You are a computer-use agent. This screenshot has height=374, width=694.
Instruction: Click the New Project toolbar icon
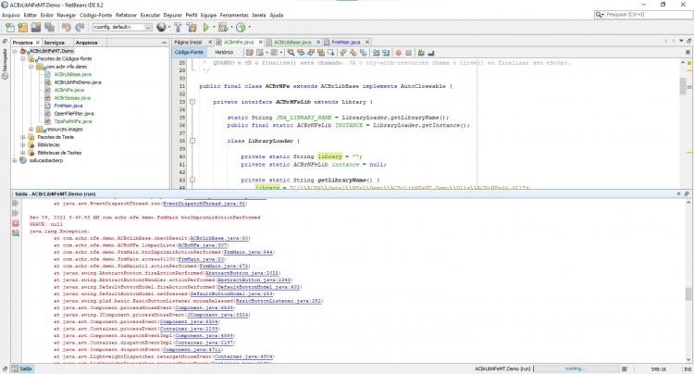[22, 28]
